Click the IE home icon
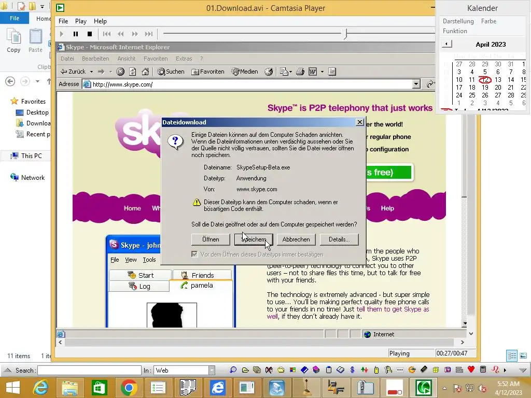 click(x=145, y=72)
